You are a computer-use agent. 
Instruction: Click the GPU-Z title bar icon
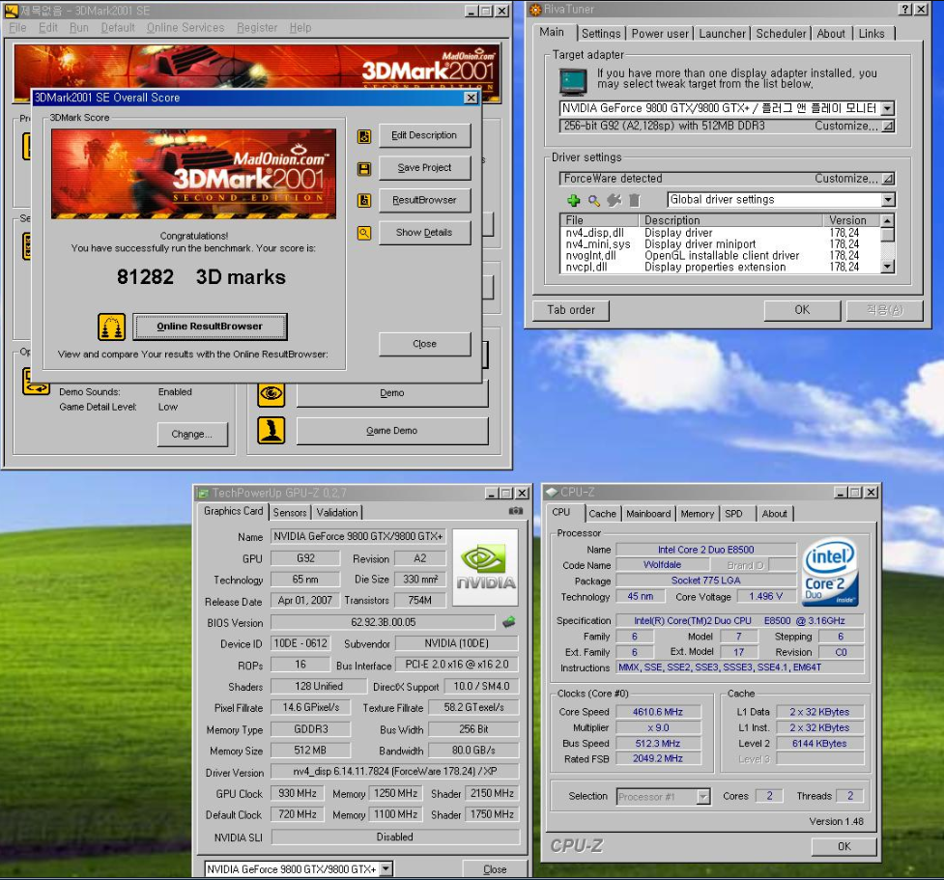[x=204, y=493]
